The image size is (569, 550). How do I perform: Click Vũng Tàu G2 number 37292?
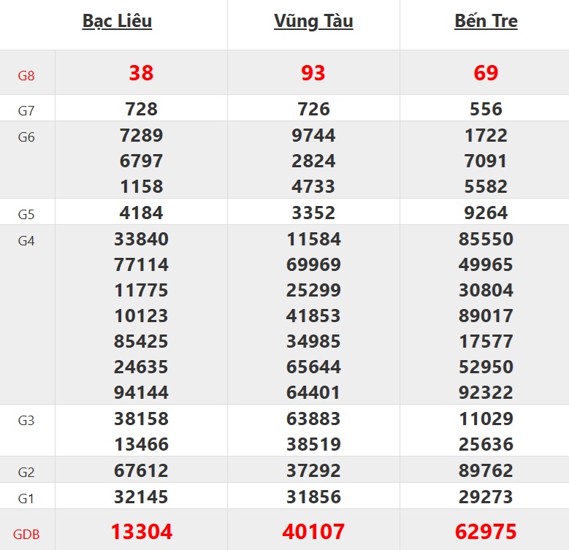click(x=313, y=470)
